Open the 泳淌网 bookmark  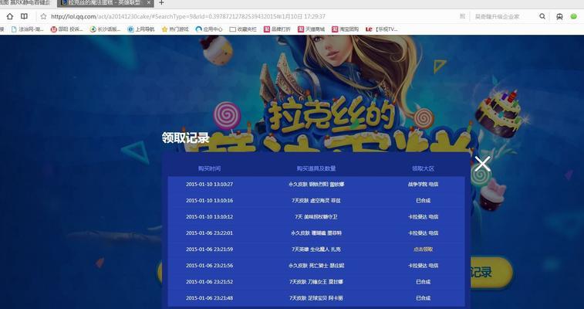pyautogui.click(x=28, y=29)
